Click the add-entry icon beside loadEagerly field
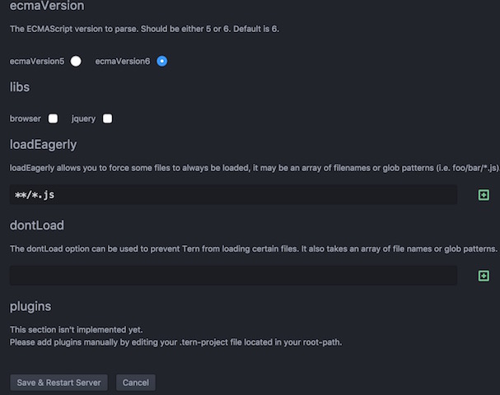This screenshot has height=395, width=500. point(484,195)
